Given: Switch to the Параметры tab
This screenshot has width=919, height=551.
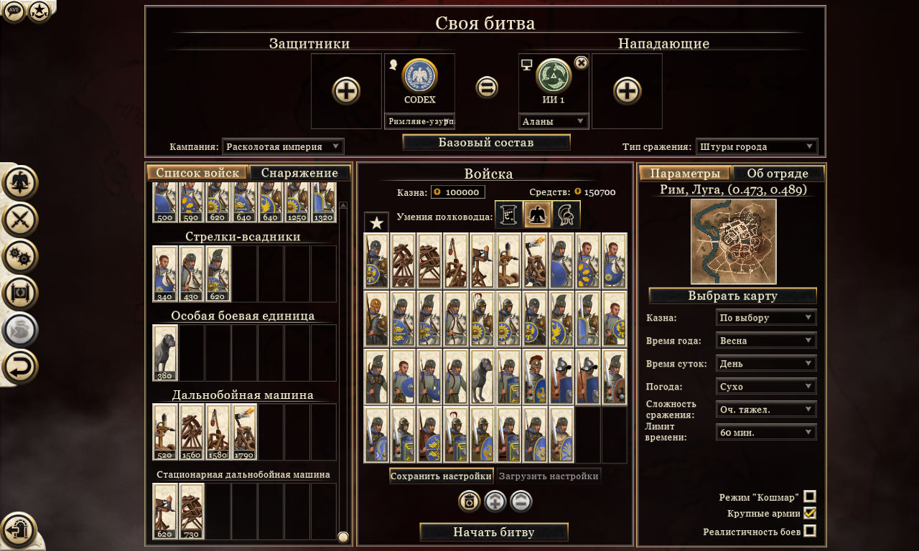Looking at the screenshot, I should pyautogui.click(x=685, y=174).
